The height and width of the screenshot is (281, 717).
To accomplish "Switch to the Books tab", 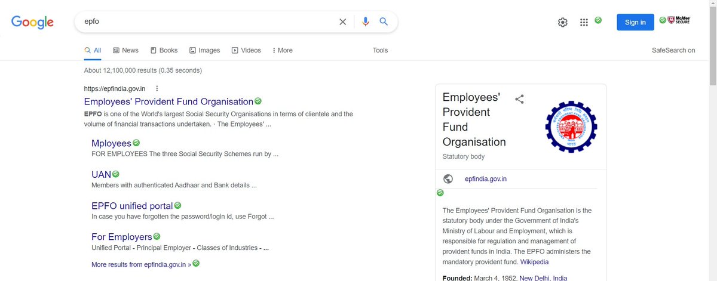I will coord(164,50).
